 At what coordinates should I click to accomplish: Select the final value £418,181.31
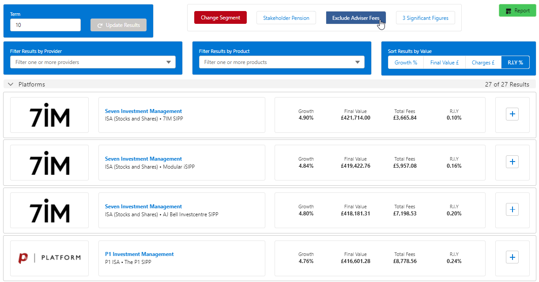355,214
